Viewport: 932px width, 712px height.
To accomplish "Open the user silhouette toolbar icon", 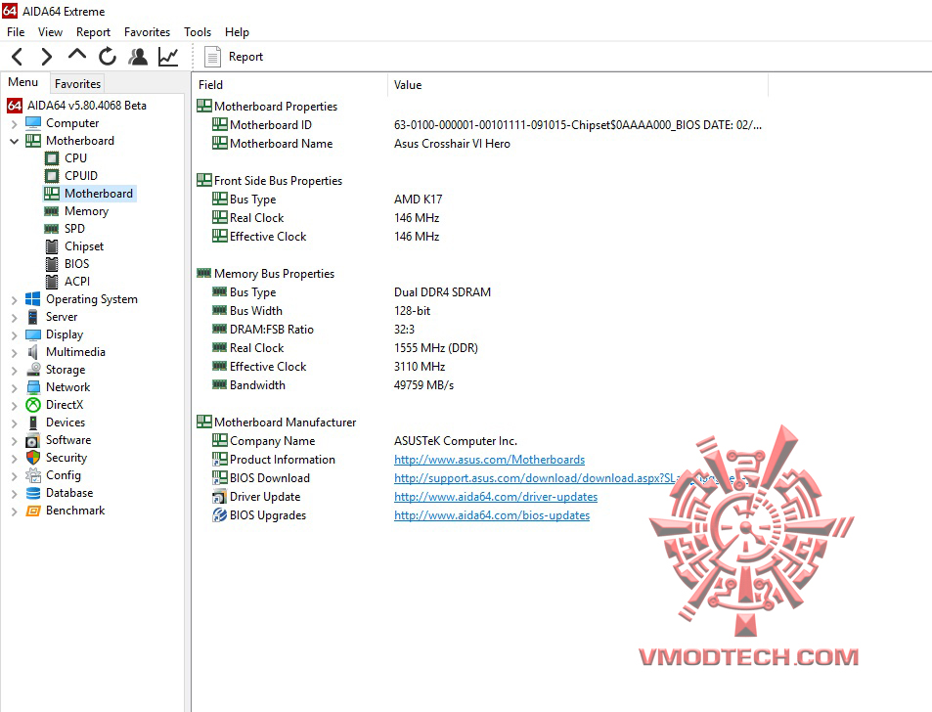I will pos(138,57).
